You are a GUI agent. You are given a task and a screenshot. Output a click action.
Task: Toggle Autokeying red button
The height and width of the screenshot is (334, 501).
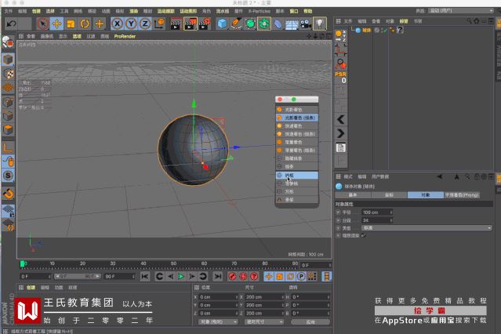tap(243, 277)
